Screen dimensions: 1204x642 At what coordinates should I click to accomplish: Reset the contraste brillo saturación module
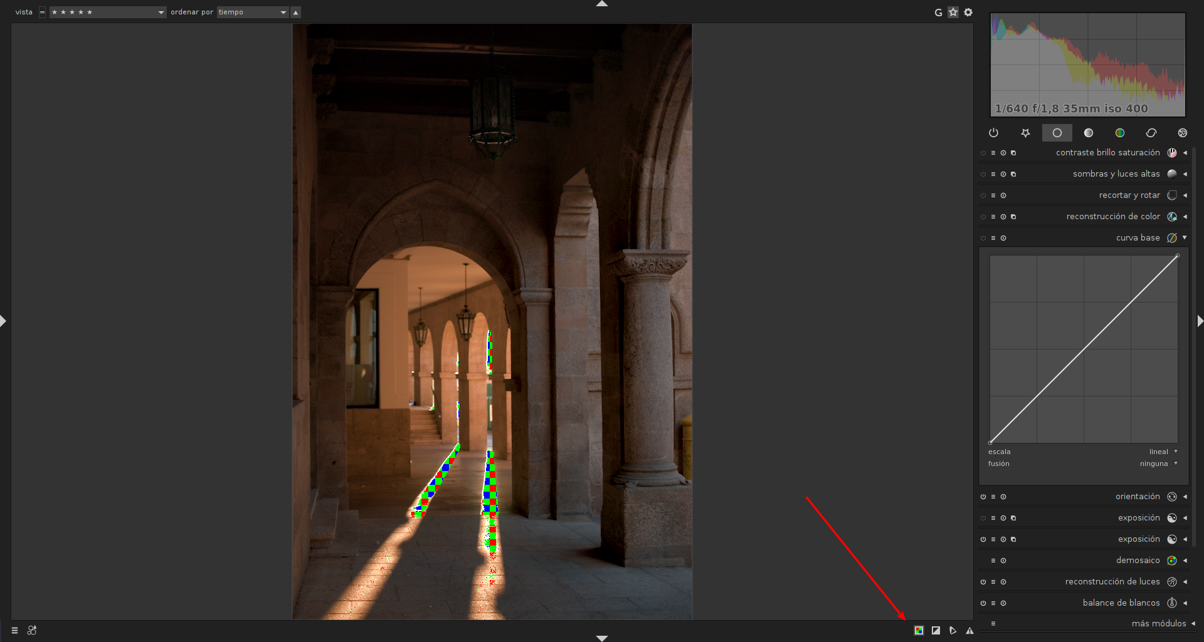(1003, 153)
